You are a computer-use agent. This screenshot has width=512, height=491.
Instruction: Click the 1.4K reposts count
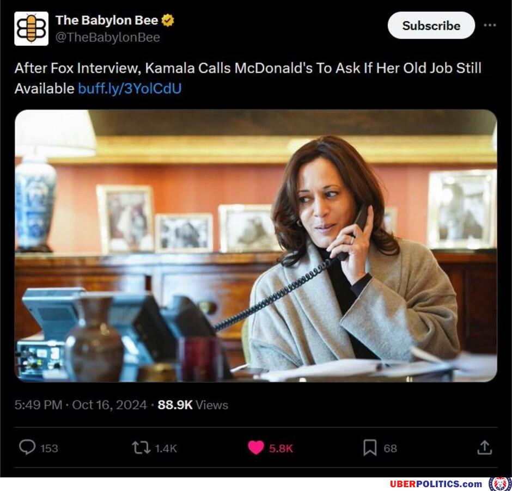click(x=166, y=448)
